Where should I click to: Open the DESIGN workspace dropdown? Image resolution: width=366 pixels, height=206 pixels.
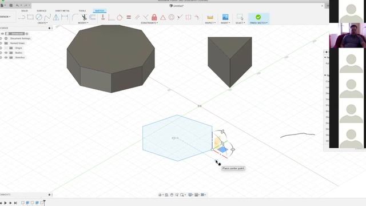click(5, 17)
